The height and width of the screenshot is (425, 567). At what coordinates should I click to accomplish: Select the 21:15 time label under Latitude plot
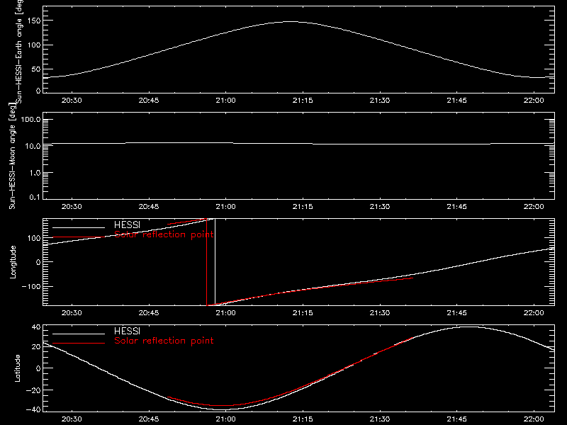click(x=303, y=419)
